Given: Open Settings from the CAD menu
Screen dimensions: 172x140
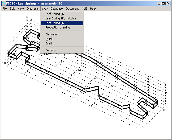Looking at the screenshot, I should click(x=51, y=50).
